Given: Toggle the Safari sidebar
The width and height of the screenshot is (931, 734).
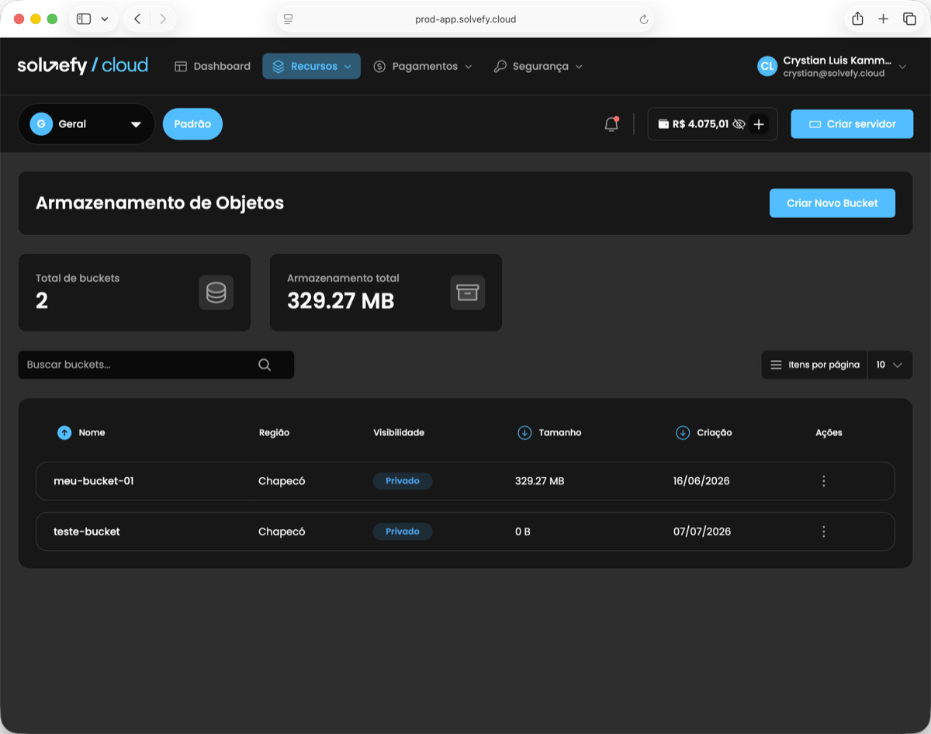Looking at the screenshot, I should pyautogui.click(x=84, y=19).
